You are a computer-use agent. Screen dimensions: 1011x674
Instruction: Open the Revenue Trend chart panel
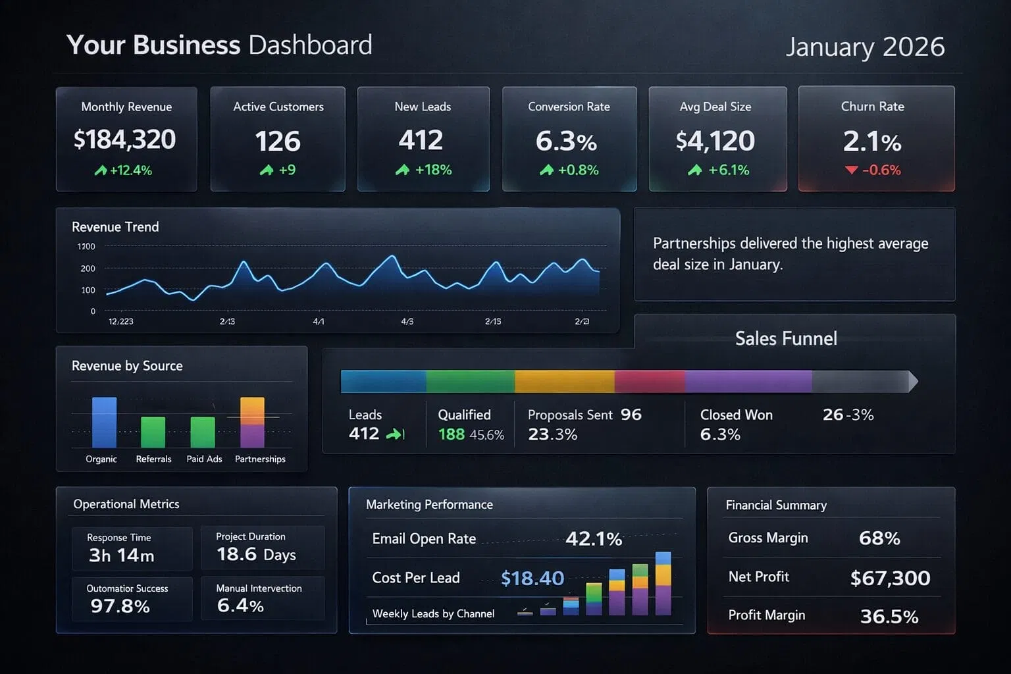(x=338, y=269)
